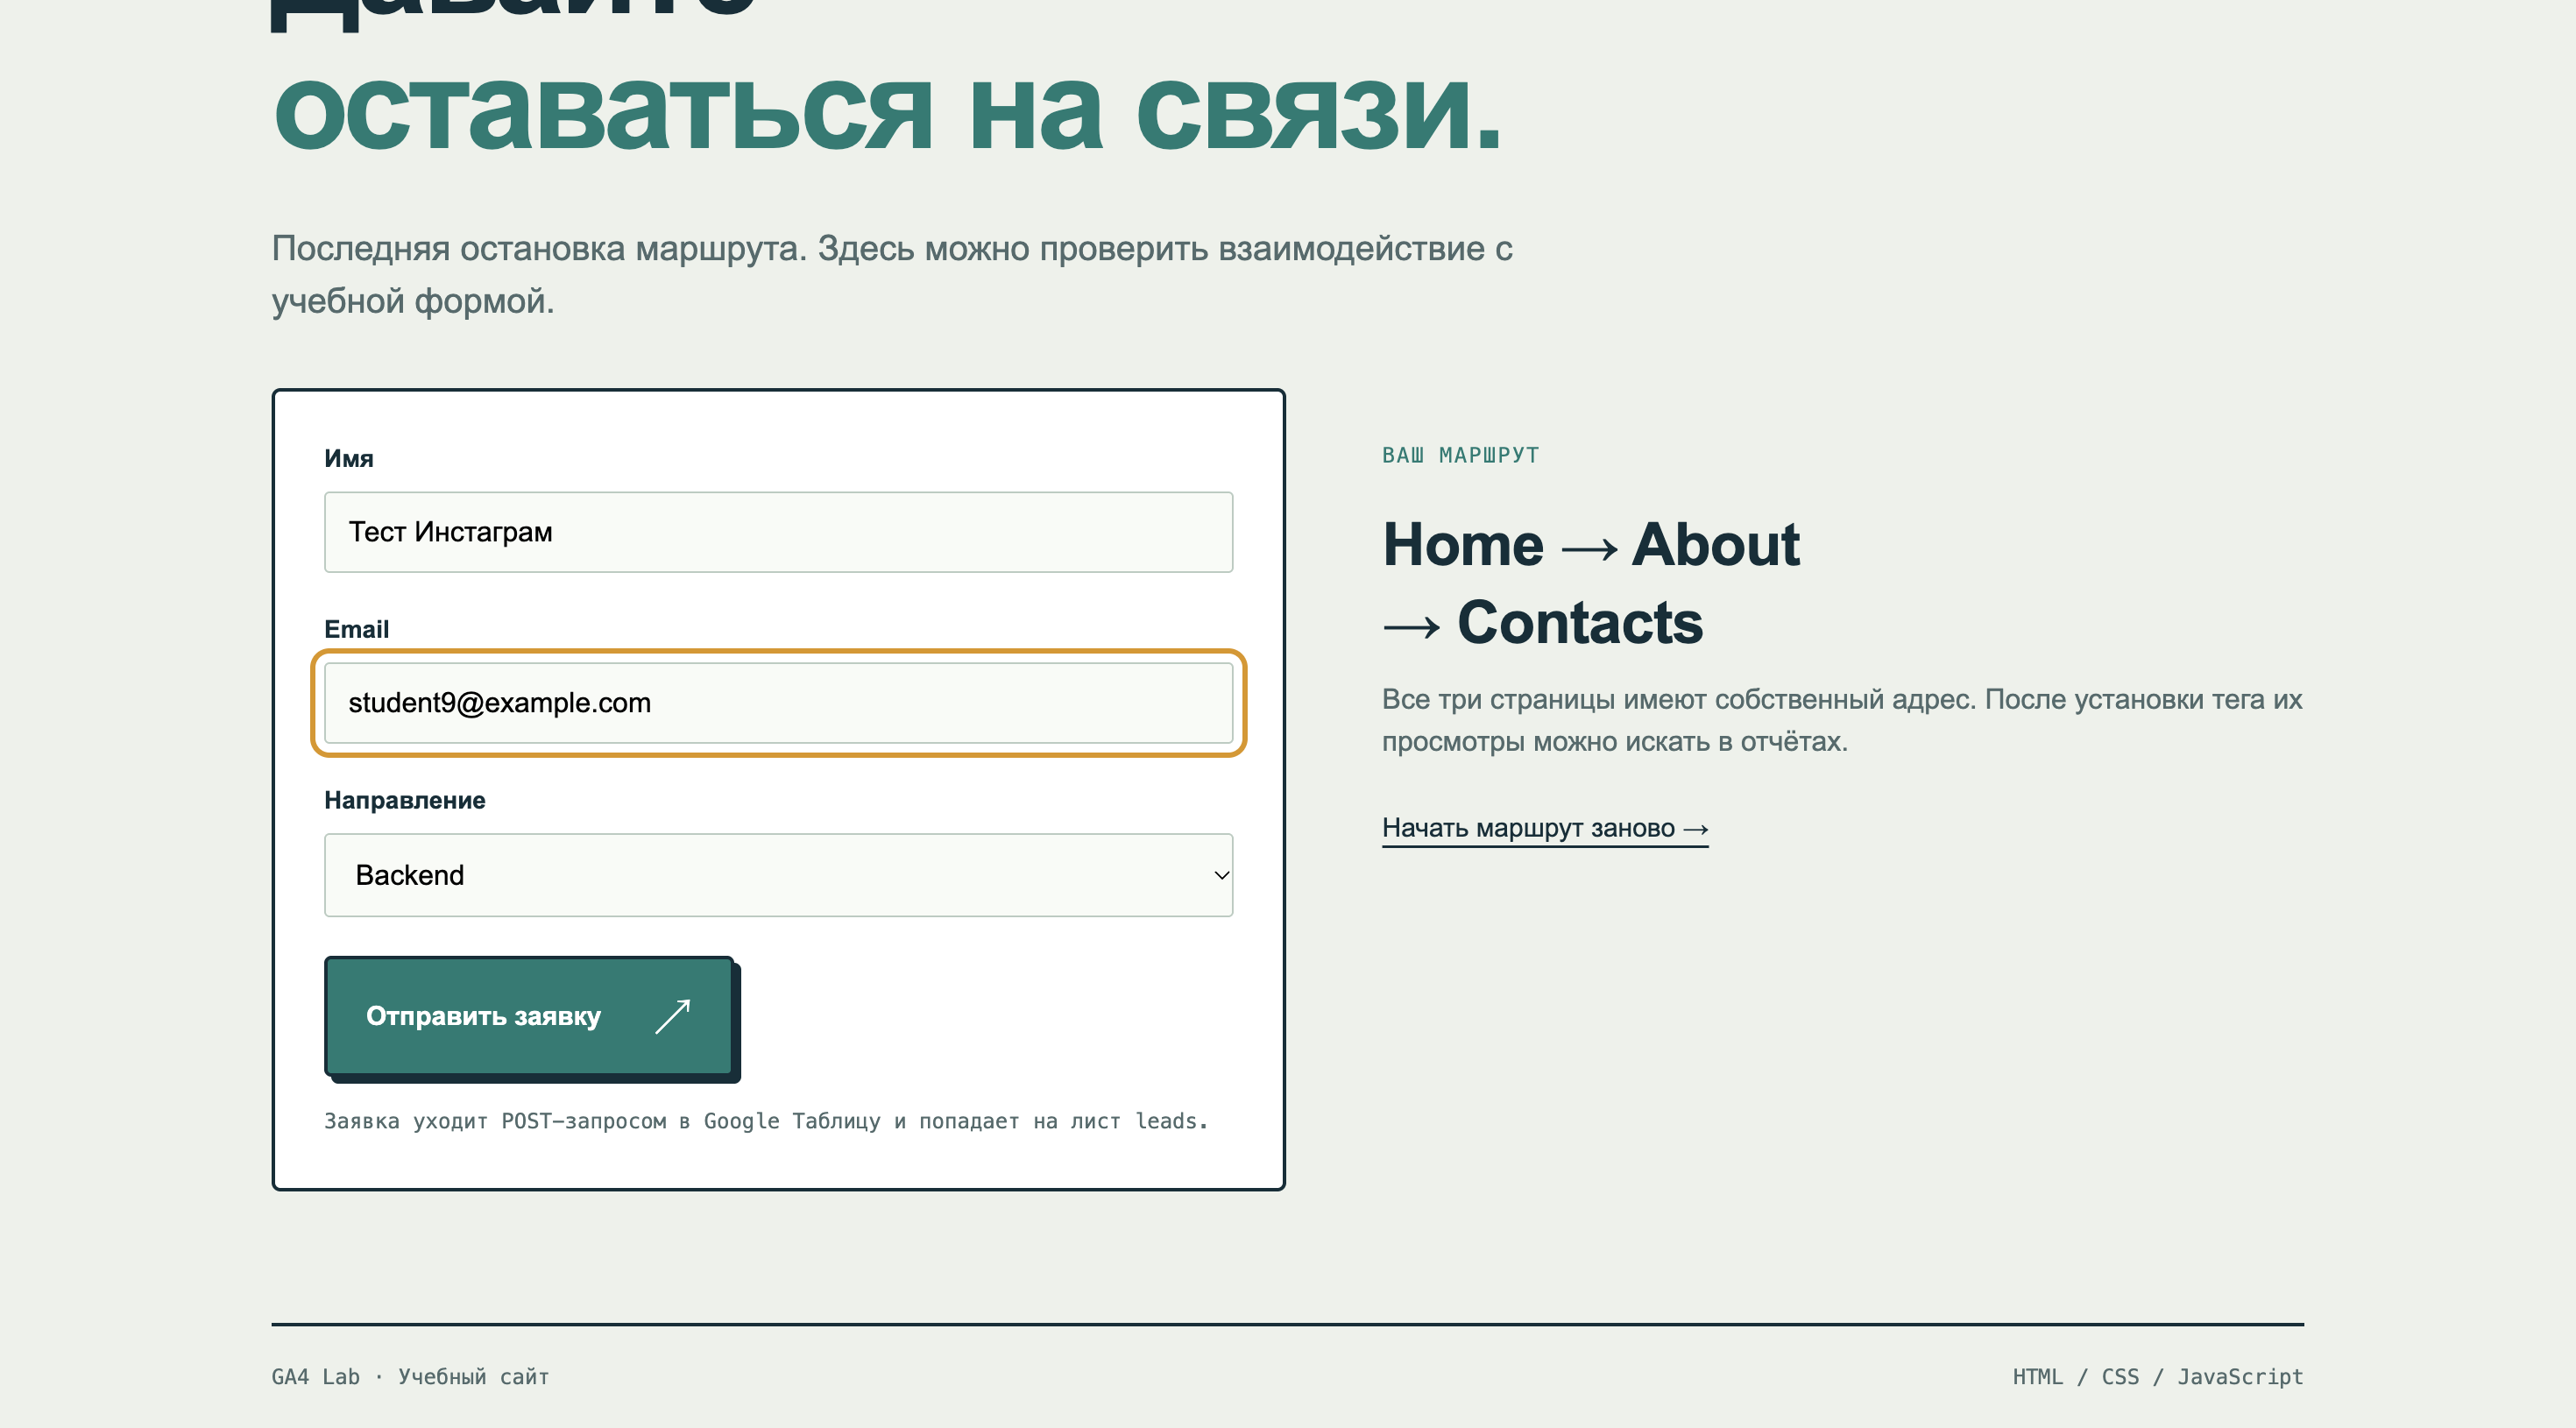Image resolution: width=2576 pixels, height=1428 pixels.
Task: Click the Home → About → Contacts route heading
Action: click(x=1591, y=583)
